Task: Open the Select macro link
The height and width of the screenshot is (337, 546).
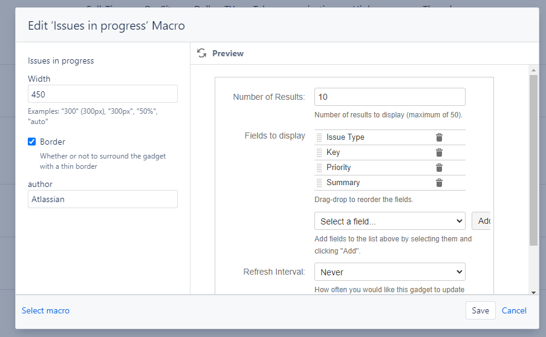Action: coord(45,310)
